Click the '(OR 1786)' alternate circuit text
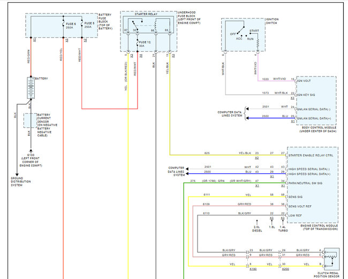The width and height of the screenshot is (348, 279). [x=209, y=181]
